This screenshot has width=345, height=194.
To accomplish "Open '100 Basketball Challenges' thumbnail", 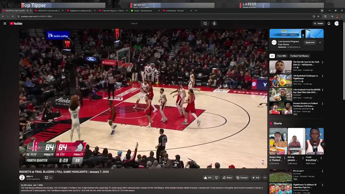I will (281, 81).
